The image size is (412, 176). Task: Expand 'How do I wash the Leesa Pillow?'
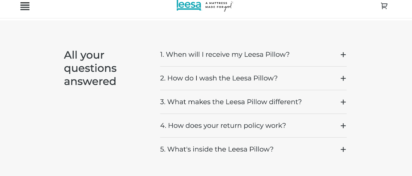(x=219, y=79)
